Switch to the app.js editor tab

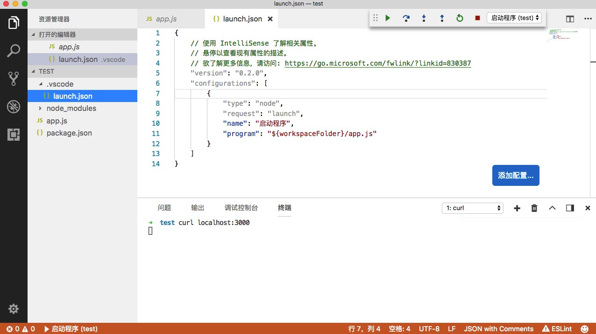point(166,19)
